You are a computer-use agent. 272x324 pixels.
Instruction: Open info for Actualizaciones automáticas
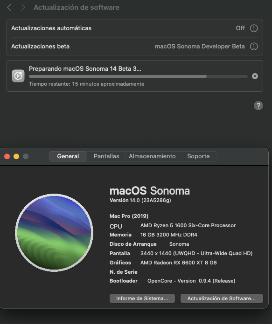(x=254, y=28)
